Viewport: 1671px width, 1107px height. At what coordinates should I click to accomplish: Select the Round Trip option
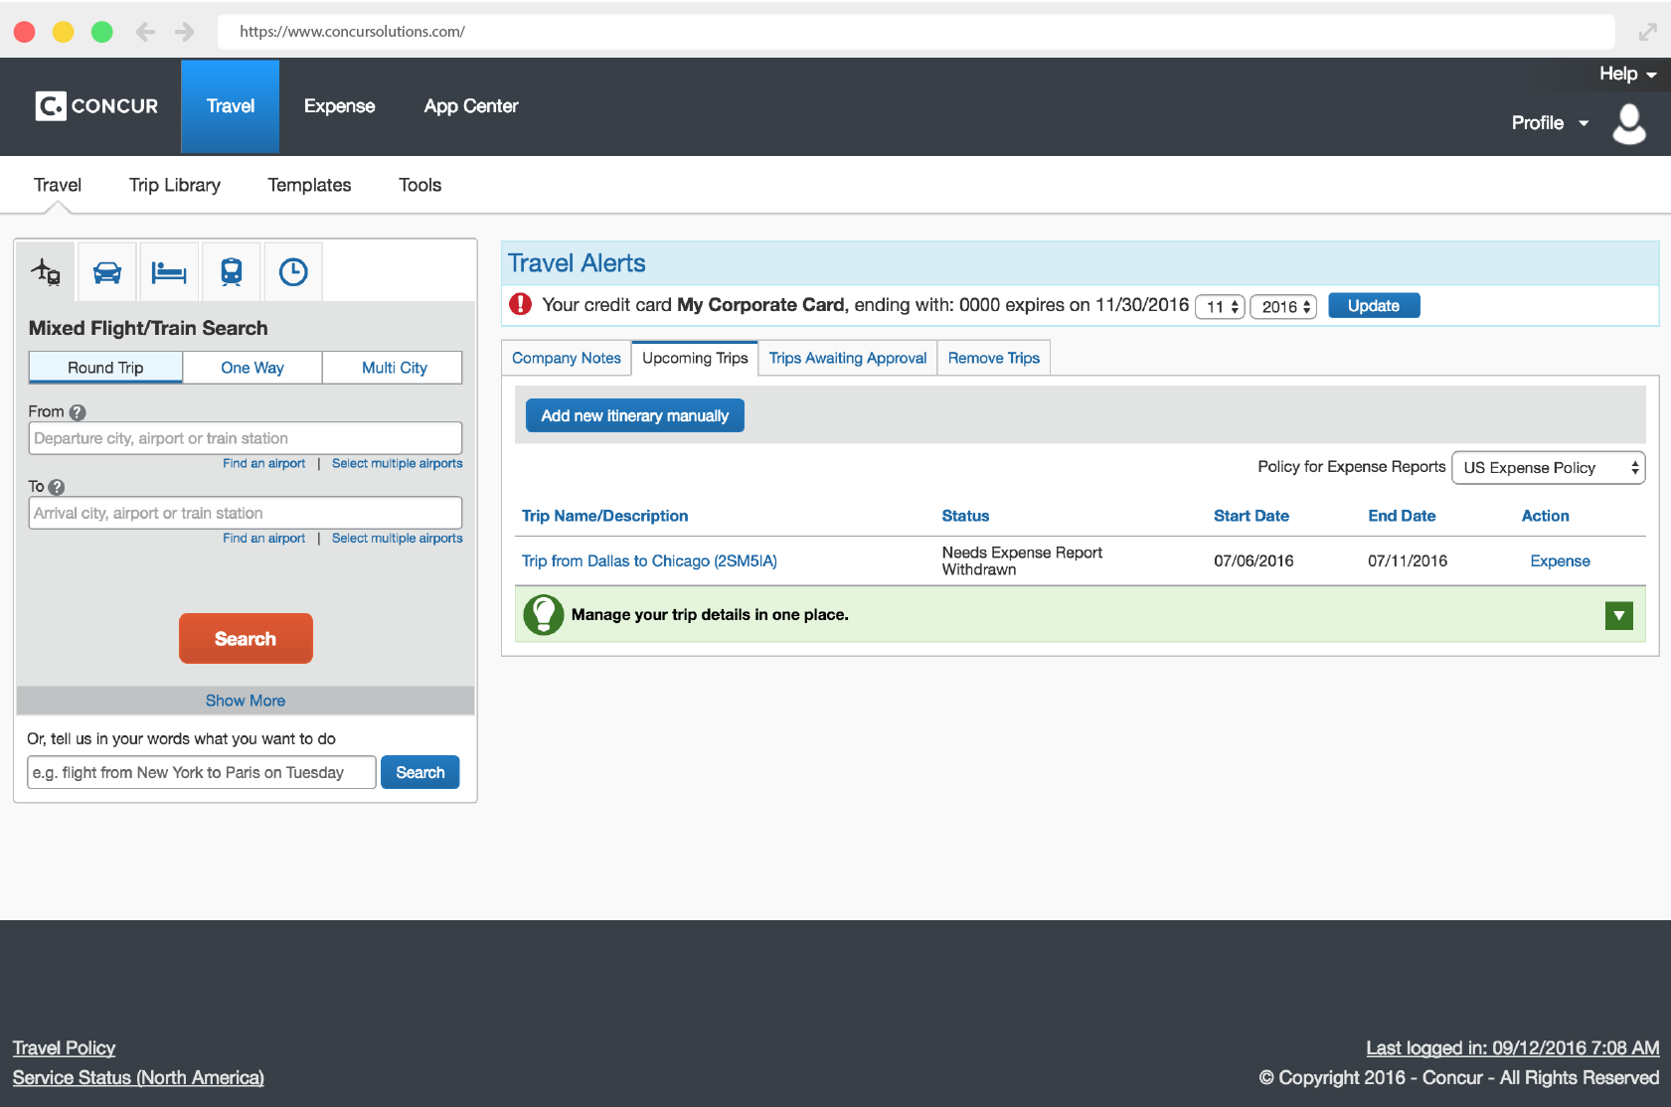(x=104, y=367)
